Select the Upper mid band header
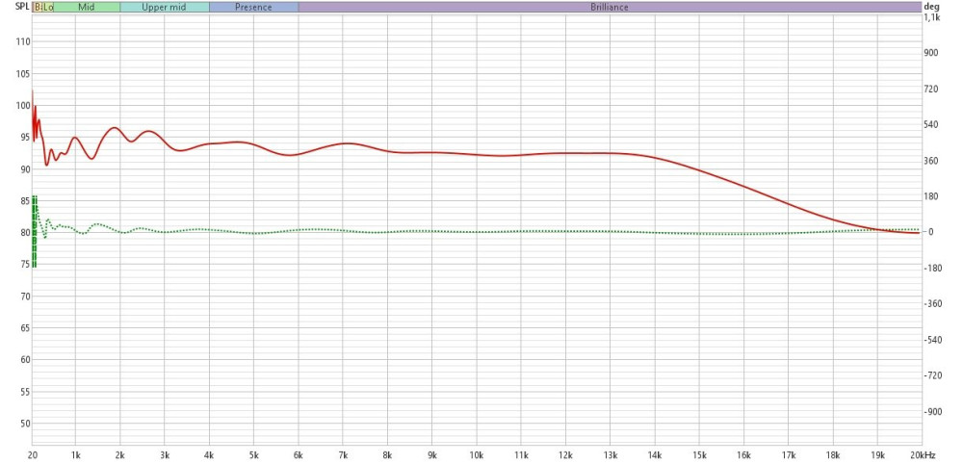The height and width of the screenshot is (464, 963). point(165,7)
